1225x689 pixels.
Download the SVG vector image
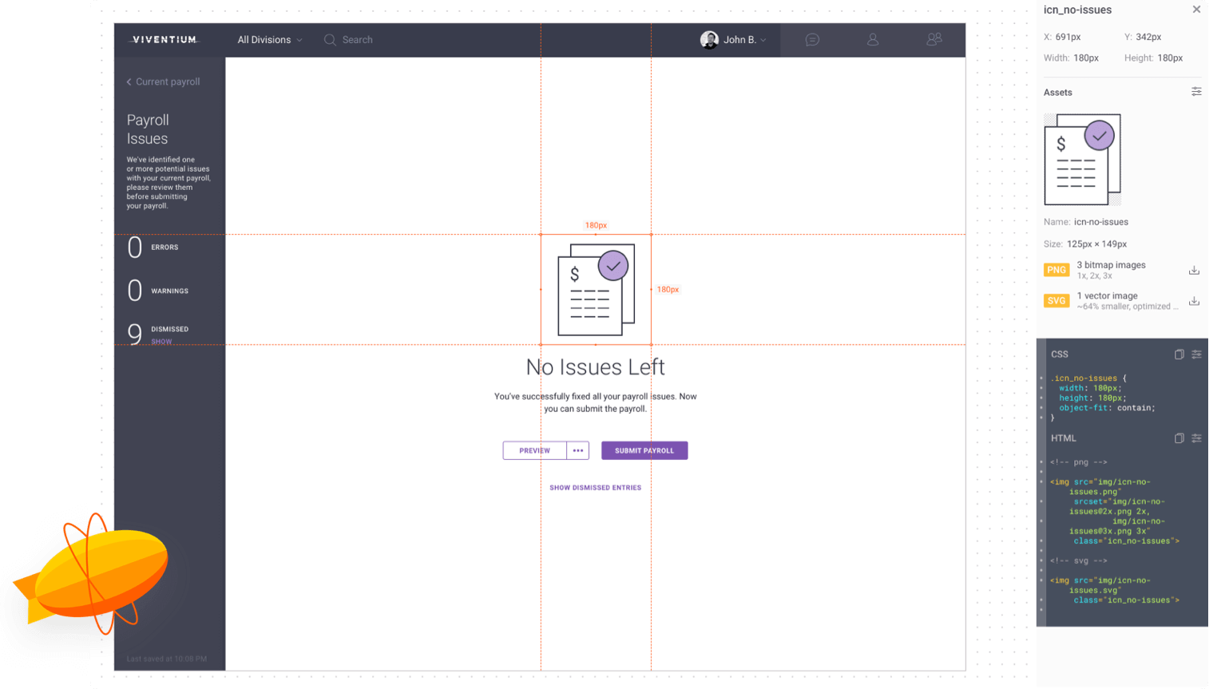1194,301
